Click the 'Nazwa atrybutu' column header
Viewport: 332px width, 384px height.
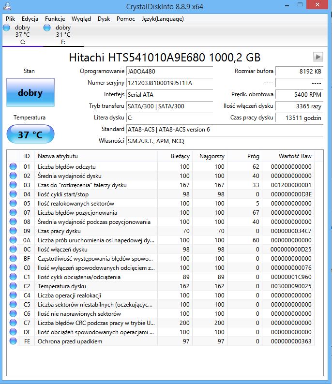coord(96,156)
